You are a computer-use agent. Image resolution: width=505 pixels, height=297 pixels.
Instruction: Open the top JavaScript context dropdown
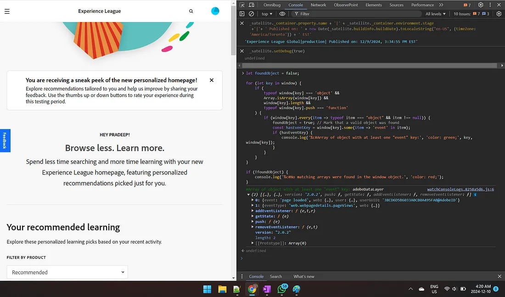(x=267, y=14)
